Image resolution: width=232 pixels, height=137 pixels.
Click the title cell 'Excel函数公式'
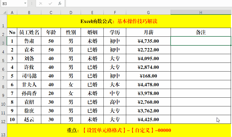pyautogui.click(x=119, y=21)
